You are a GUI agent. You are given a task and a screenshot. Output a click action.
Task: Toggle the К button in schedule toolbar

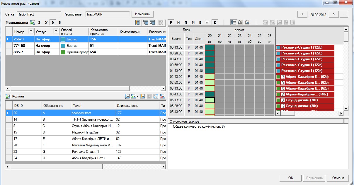point(215,23)
